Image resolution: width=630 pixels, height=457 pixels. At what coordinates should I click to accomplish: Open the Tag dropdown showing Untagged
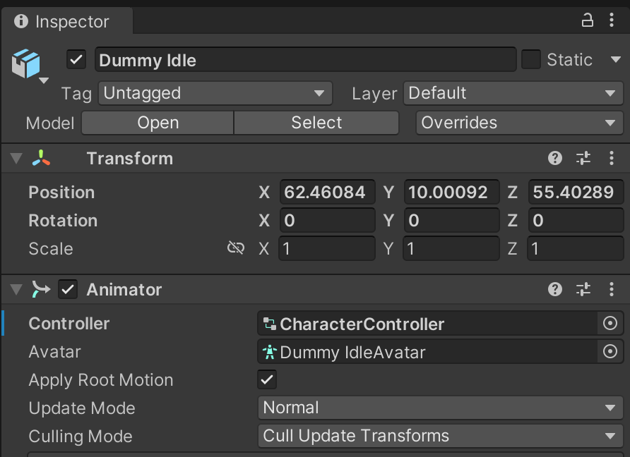click(x=215, y=93)
